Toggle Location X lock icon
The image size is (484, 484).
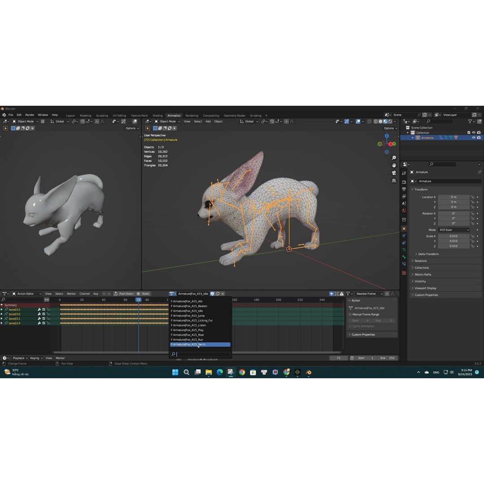pyautogui.click(x=472, y=197)
